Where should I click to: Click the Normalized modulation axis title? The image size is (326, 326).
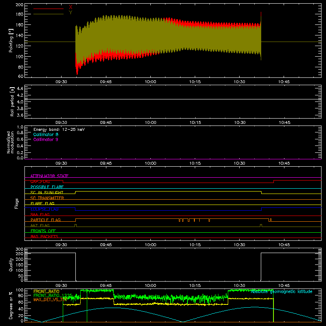tap(10, 142)
